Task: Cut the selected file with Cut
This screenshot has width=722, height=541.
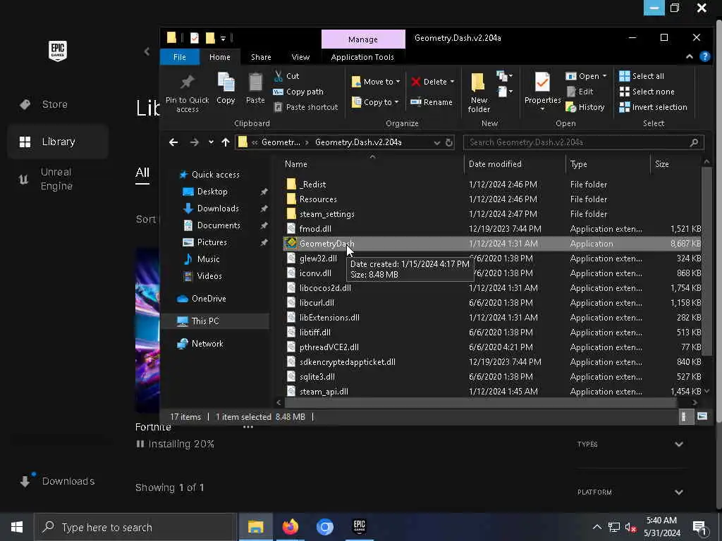Action: click(x=286, y=76)
